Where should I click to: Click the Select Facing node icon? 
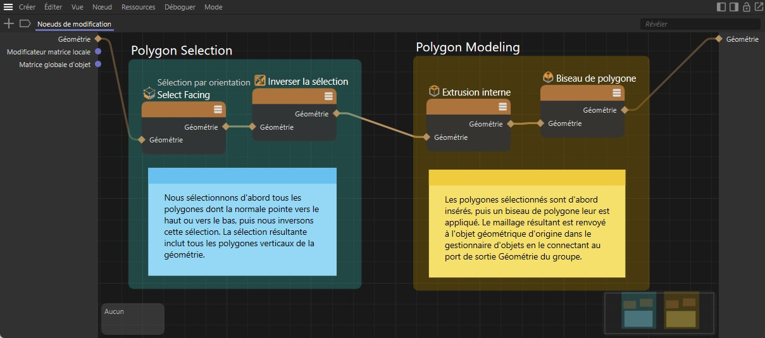click(149, 94)
